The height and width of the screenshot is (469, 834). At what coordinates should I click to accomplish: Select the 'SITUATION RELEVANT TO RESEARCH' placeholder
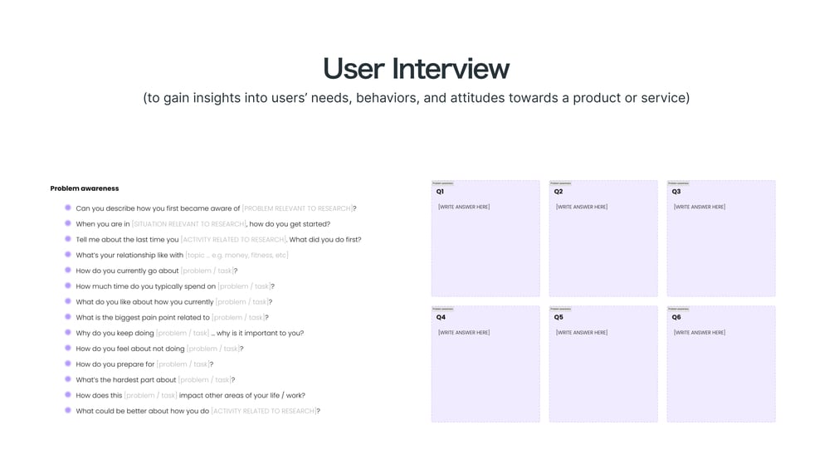pyautogui.click(x=189, y=224)
